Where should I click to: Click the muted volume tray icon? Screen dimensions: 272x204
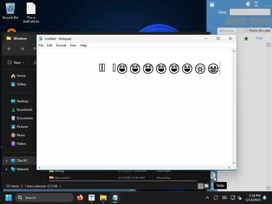pos(240,198)
